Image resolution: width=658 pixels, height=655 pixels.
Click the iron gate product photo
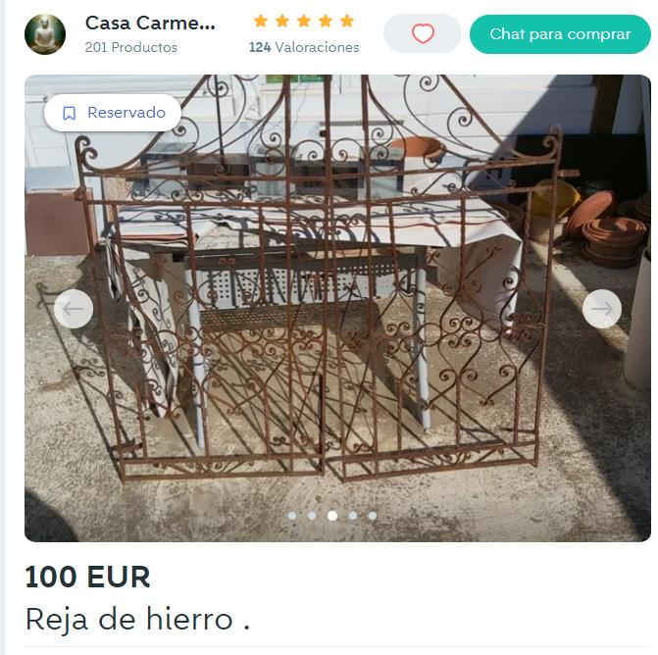coord(337,308)
